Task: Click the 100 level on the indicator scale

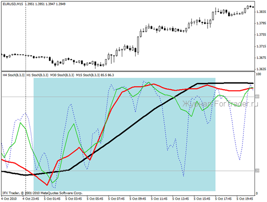Action: pyautogui.click(x=258, y=74)
